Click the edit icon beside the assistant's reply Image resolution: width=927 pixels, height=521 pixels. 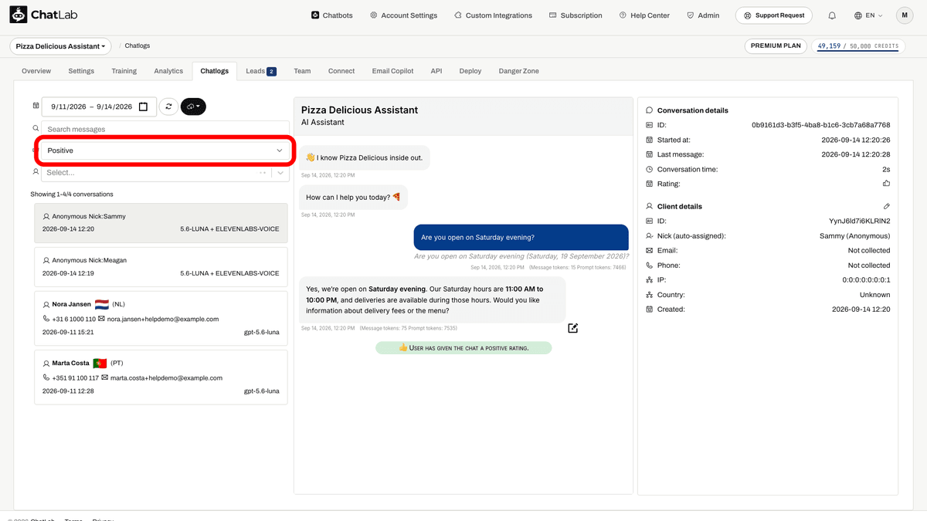[x=572, y=328]
